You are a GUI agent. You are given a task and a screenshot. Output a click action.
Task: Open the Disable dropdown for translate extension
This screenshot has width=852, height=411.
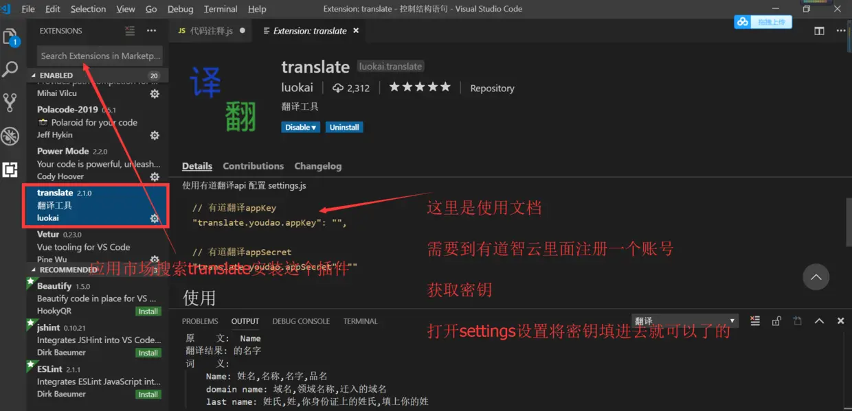300,127
